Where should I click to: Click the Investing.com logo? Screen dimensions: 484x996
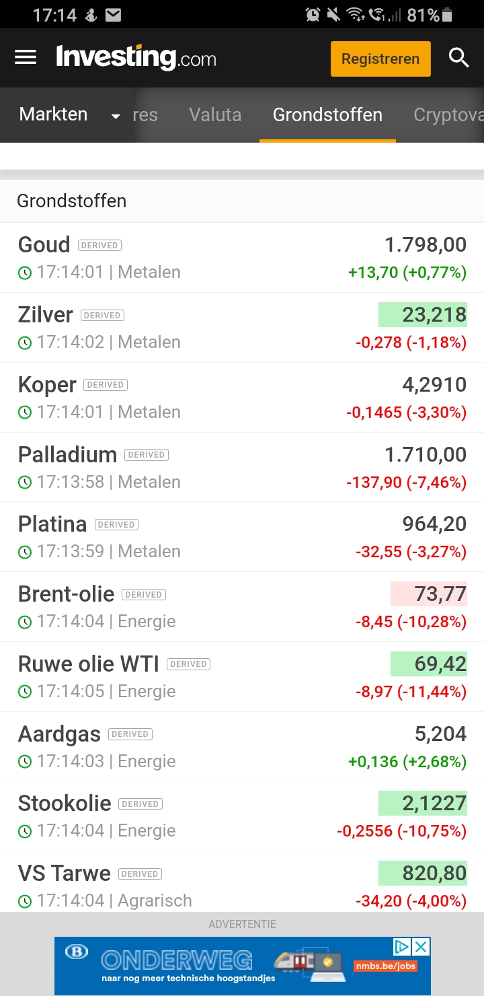136,58
